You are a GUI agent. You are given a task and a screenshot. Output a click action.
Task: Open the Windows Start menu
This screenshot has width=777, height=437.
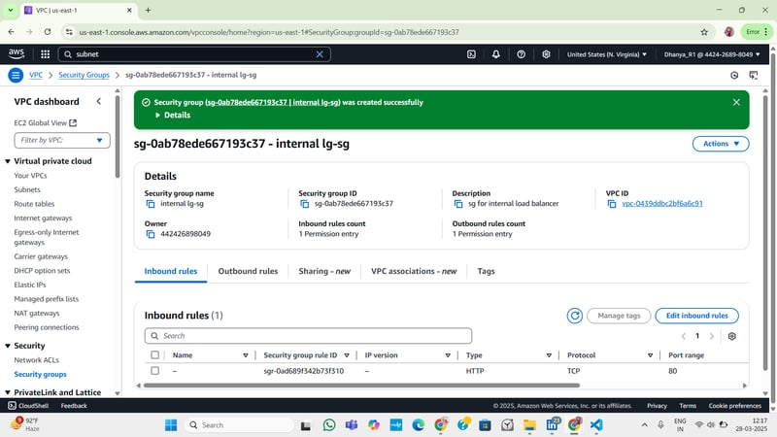pos(171,425)
